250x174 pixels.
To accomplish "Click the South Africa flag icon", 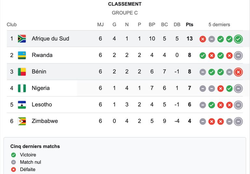I will pos(22,39).
